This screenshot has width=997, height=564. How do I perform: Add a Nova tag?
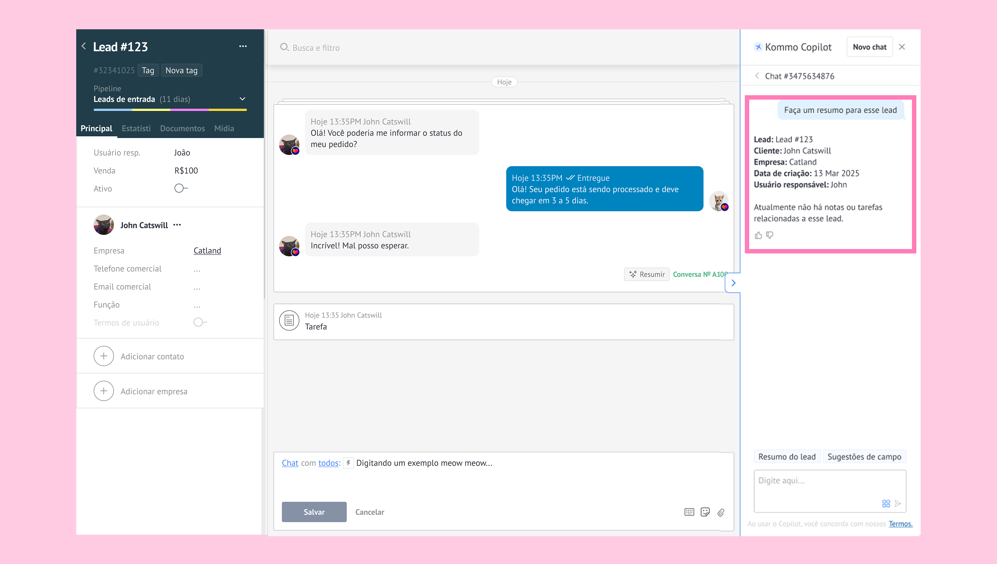click(181, 70)
